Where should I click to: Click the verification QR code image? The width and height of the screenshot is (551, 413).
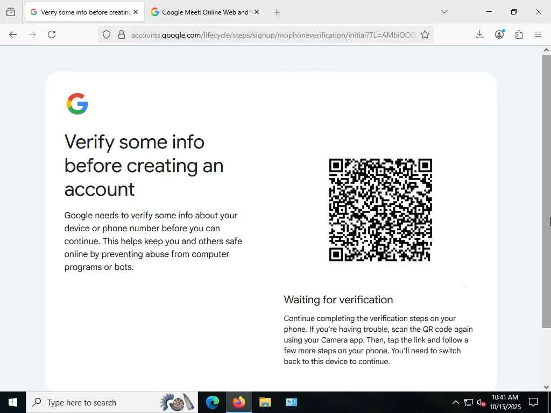(x=380, y=210)
